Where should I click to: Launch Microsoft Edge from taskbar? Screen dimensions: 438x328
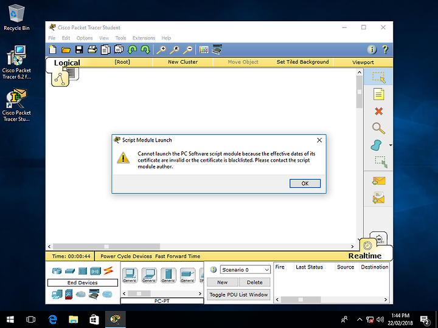(52, 319)
